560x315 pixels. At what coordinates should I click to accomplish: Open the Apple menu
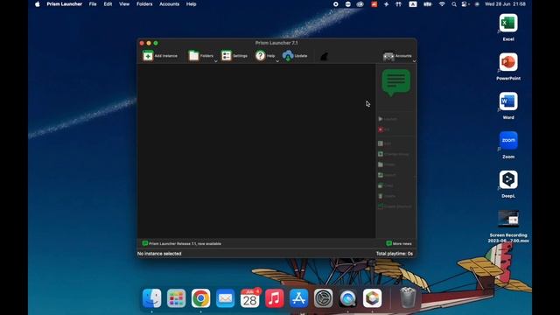38,4
